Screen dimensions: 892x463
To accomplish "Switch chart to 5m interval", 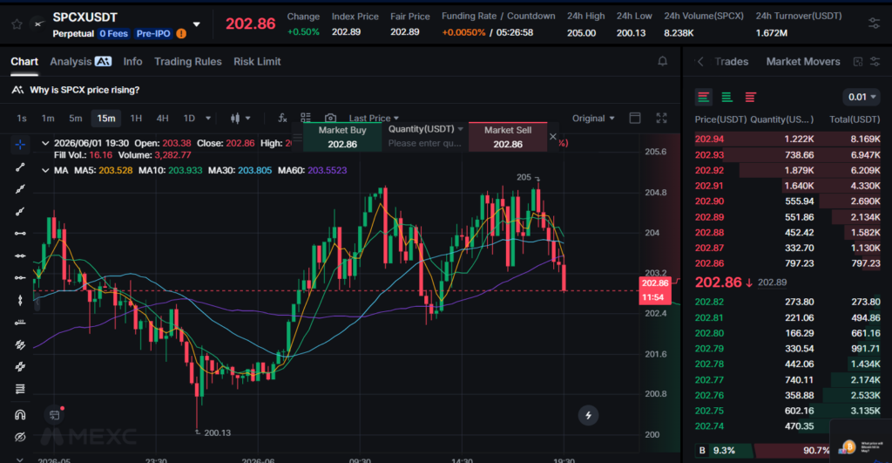I will point(76,118).
